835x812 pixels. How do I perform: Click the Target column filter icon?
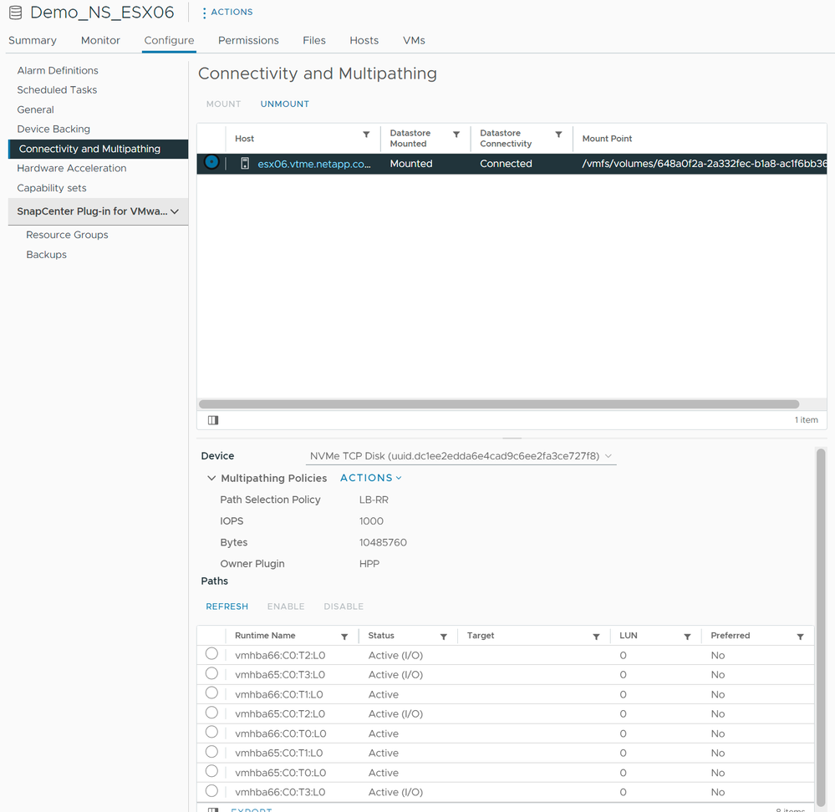click(596, 637)
